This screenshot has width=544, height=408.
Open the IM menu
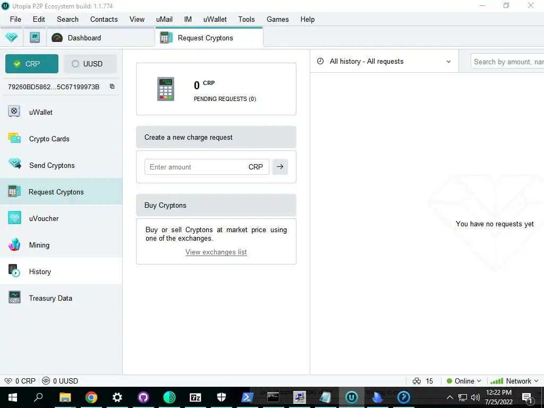point(188,20)
